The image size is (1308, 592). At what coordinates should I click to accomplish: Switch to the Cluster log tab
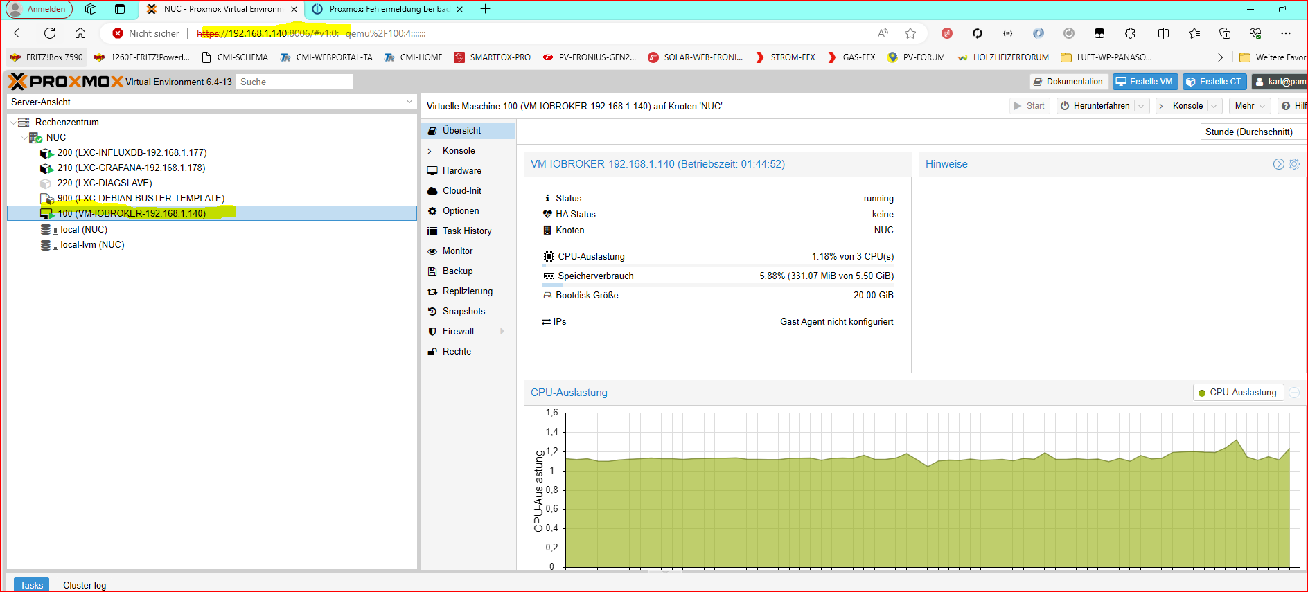click(x=85, y=585)
